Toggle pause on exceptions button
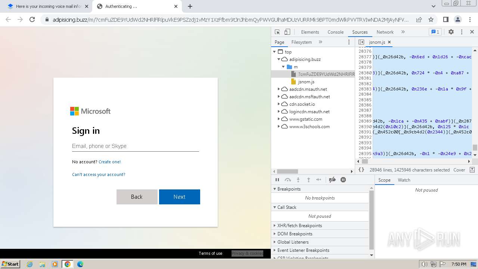This screenshot has height=269, width=478. 343,180
